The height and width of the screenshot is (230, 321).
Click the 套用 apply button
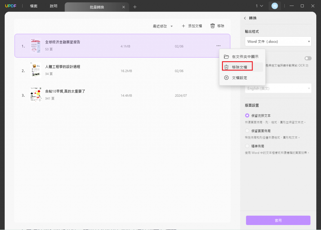278,220
